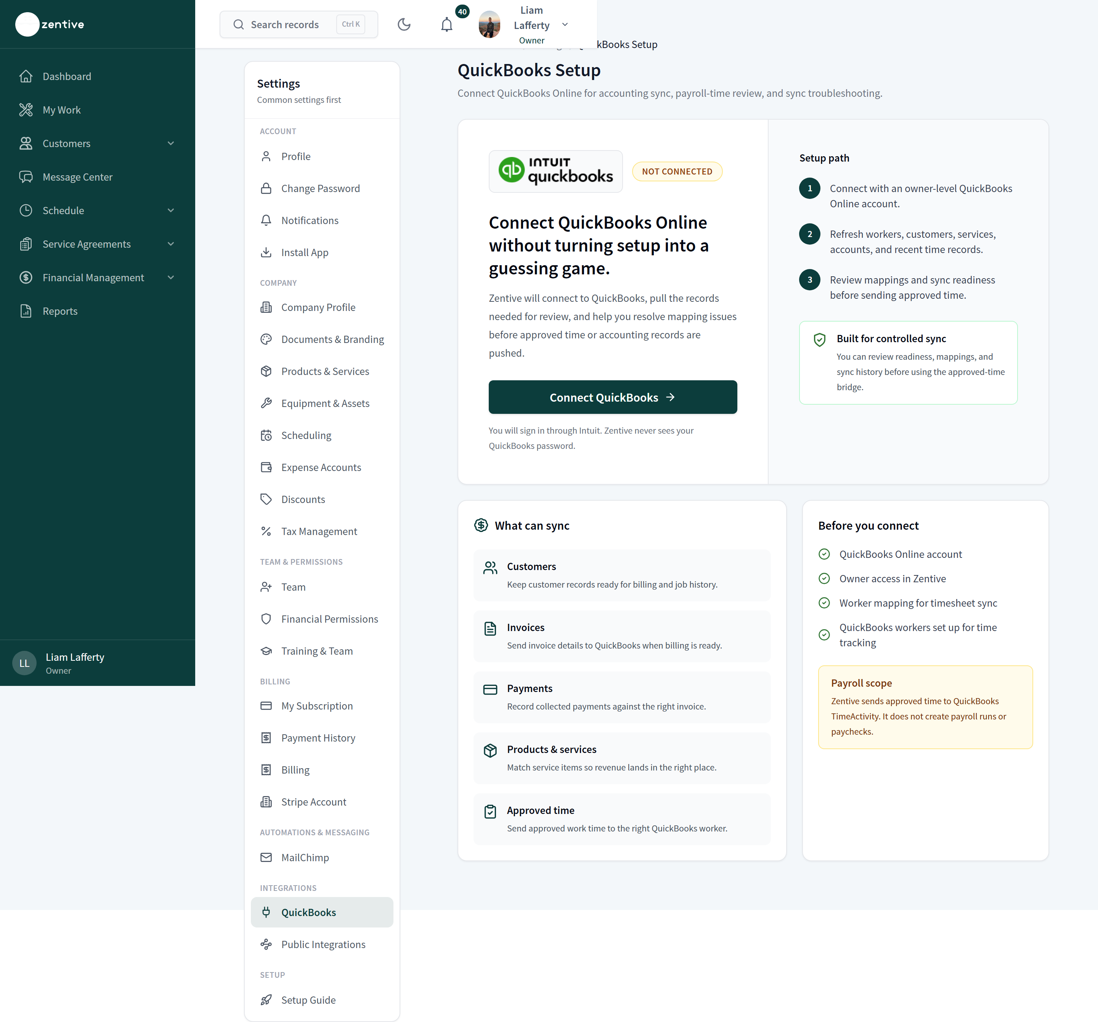
Task: Click Discounts tag icon
Action: click(x=266, y=499)
